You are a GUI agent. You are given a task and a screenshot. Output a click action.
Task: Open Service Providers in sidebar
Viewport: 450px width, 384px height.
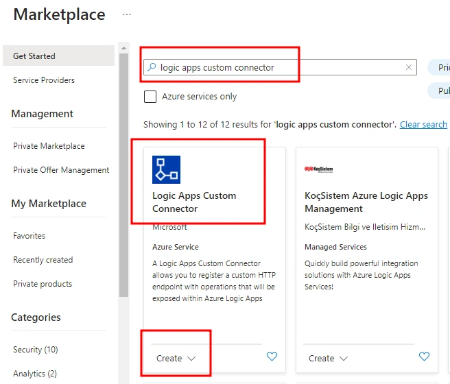pyautogui.click(x=44, y=80)
